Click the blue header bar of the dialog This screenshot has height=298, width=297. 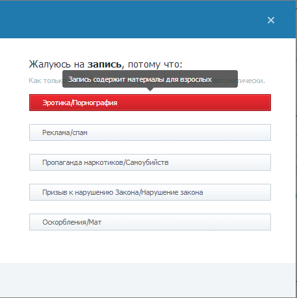148,19
